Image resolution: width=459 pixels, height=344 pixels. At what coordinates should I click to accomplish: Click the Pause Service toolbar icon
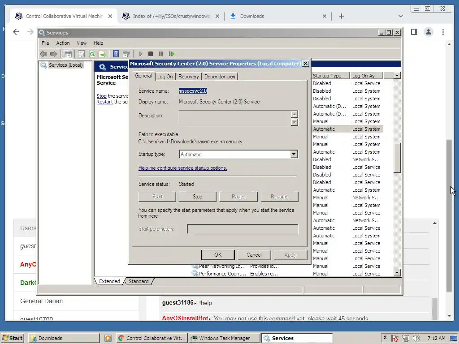(161, 54)
